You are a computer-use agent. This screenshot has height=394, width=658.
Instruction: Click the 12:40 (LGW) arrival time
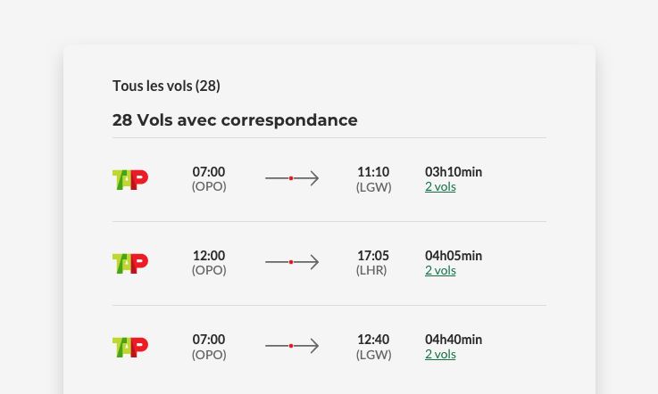[373, 340]
